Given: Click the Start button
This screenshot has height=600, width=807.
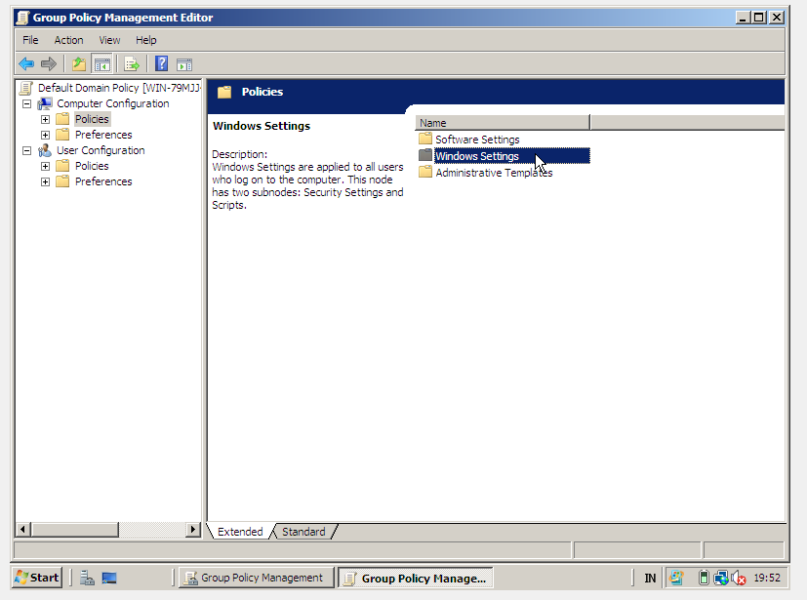Looking at the screenshot, I should [x=37, y=578].
